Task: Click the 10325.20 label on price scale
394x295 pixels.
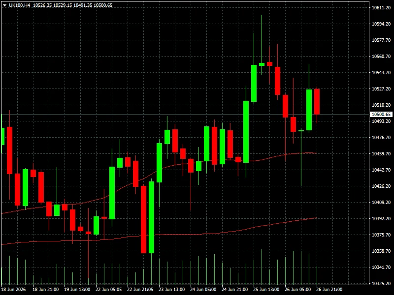Action: click(x=381, y=284)
